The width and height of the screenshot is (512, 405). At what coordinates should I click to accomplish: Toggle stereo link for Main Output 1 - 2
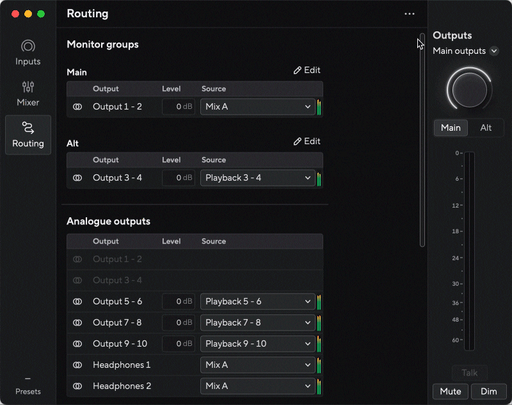pos(77,106)
